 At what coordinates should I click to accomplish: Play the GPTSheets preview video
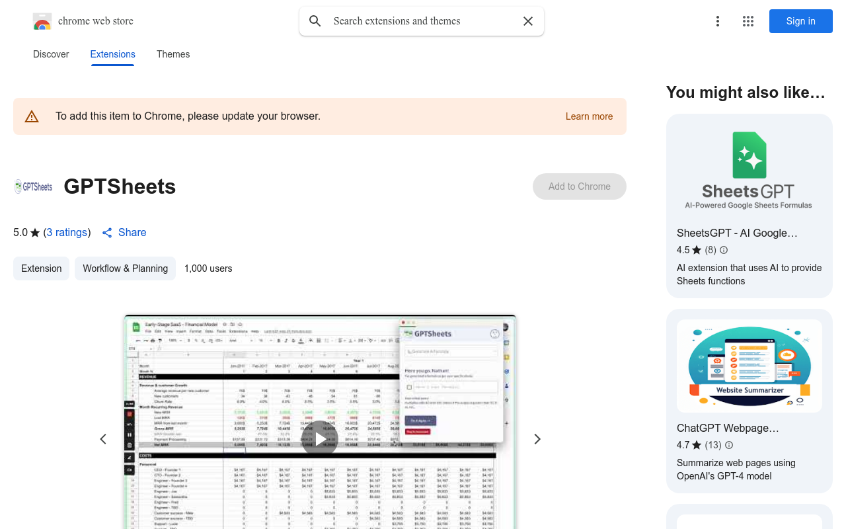[320, 438]
